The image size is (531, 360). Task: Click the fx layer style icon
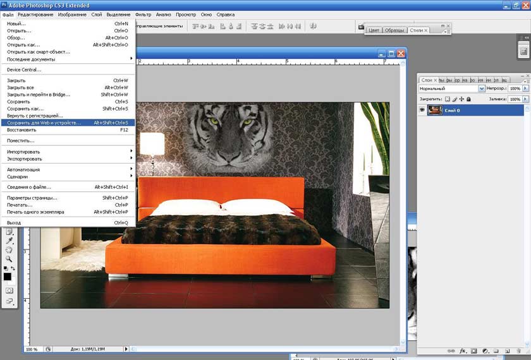[463, 350]
